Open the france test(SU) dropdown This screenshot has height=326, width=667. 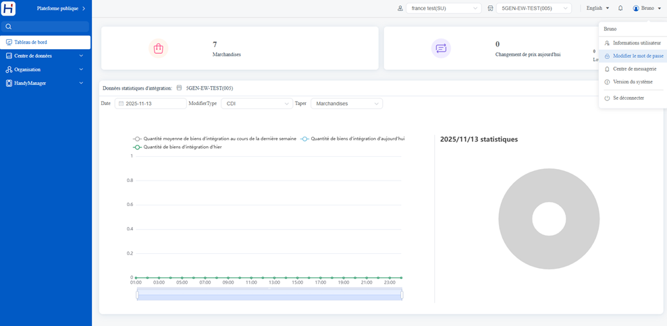coord(444,8)
